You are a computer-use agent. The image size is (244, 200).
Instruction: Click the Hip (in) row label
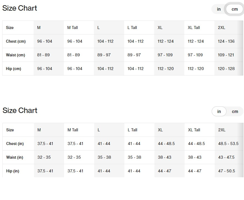[13, 171]
